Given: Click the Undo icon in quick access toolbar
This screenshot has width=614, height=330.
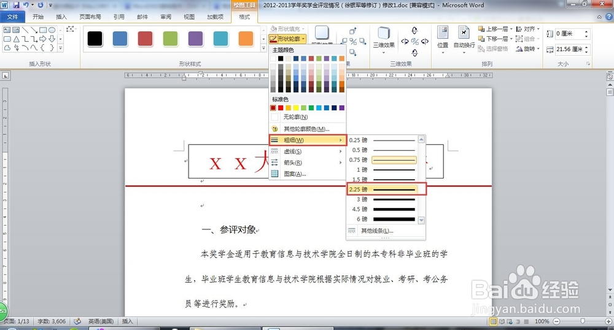Looking at the screenshot, I should [x=26, y=5].
